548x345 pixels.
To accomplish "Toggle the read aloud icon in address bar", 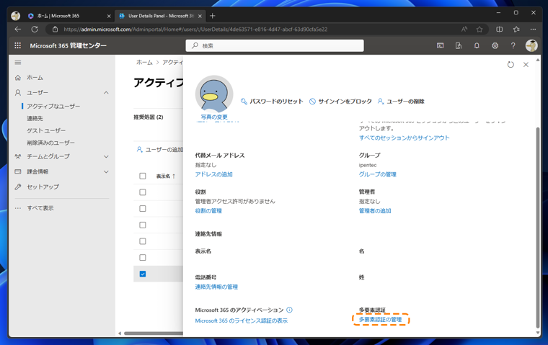I will pyautogui.click(x=464, y=30).
